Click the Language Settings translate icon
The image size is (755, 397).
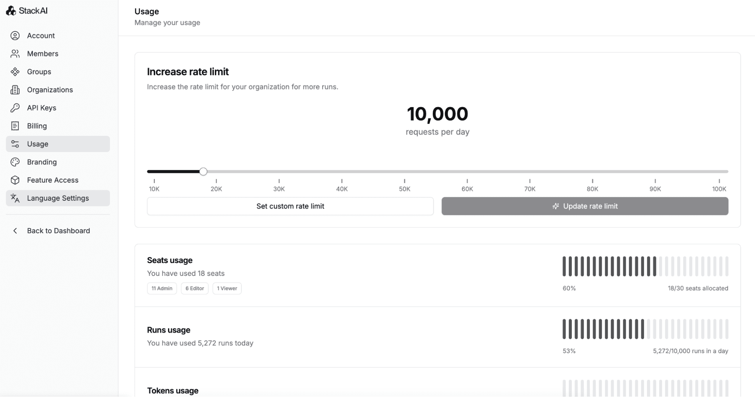[15, 198]
